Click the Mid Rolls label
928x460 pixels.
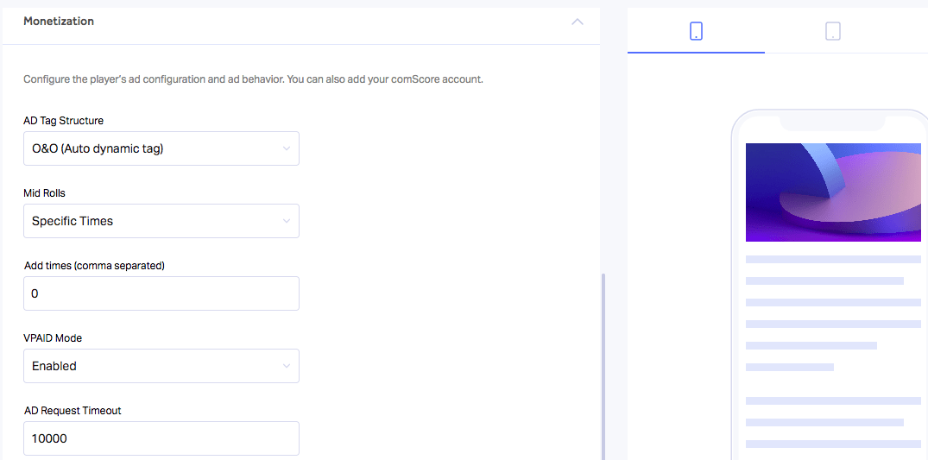(44, 193)
